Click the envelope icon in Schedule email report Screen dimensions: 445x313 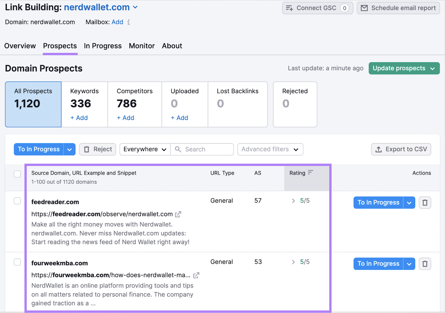(x=364, y=8)
